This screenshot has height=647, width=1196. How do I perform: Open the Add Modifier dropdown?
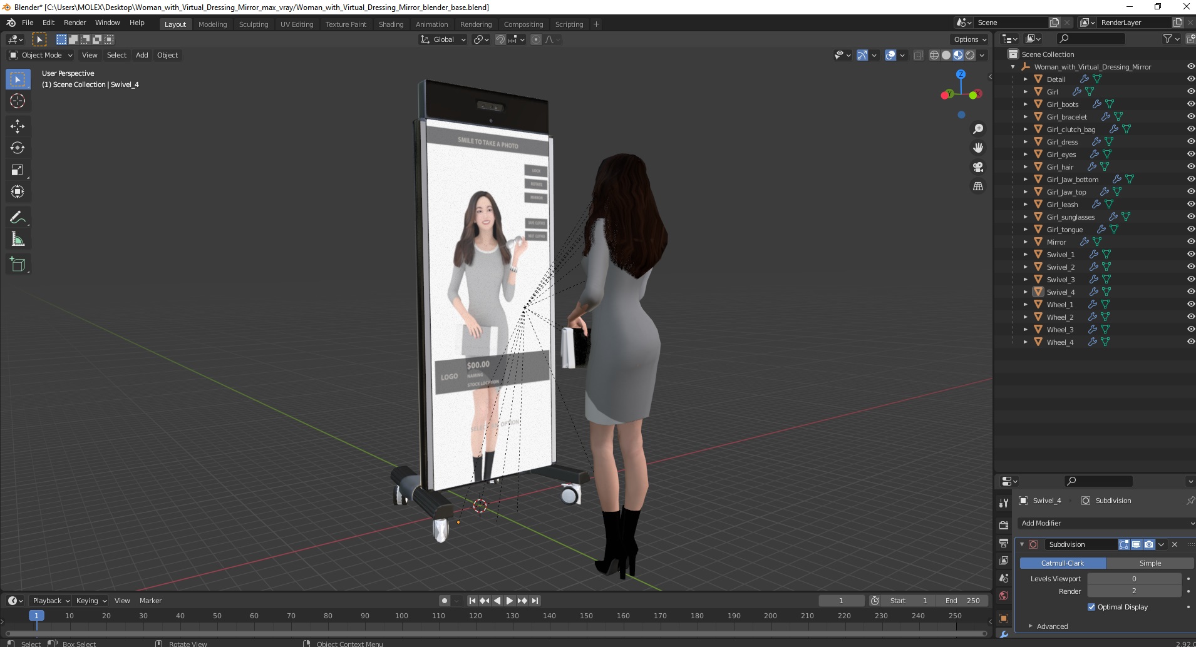pyautogui.click(x=1106, y=523)
